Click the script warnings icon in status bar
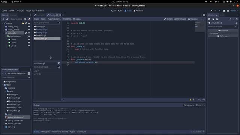The image size is (240, 135). coord(190,99)
